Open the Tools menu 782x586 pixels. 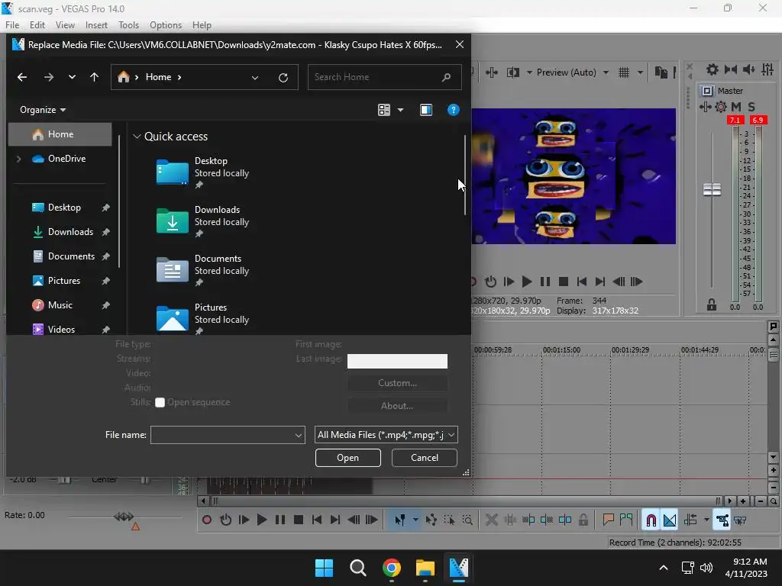point(128,25)
